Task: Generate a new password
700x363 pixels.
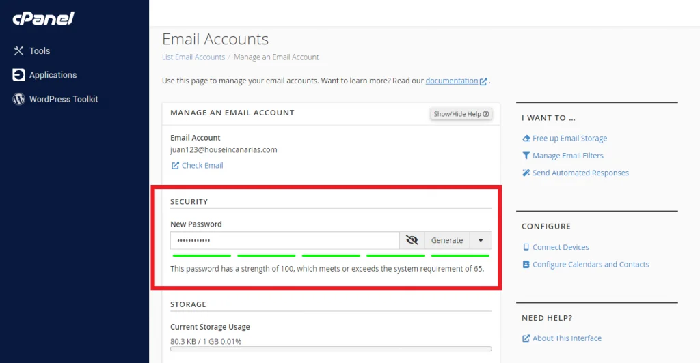Action: pyautogui.click(x=447, y=240)
